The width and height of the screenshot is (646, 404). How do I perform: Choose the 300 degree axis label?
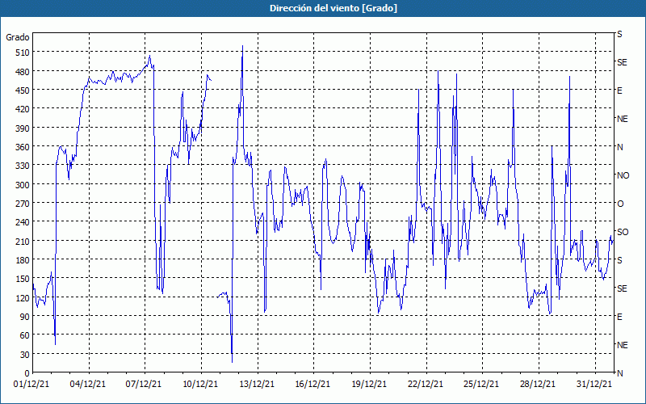pos(22,185)
